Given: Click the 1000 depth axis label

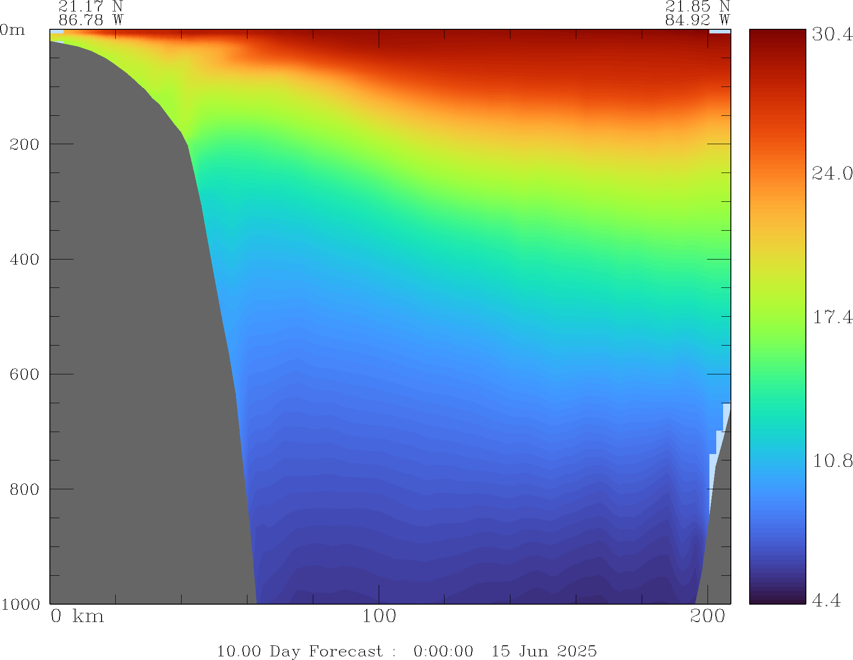Looking at the screenshot, I should (x=21, y=604).
